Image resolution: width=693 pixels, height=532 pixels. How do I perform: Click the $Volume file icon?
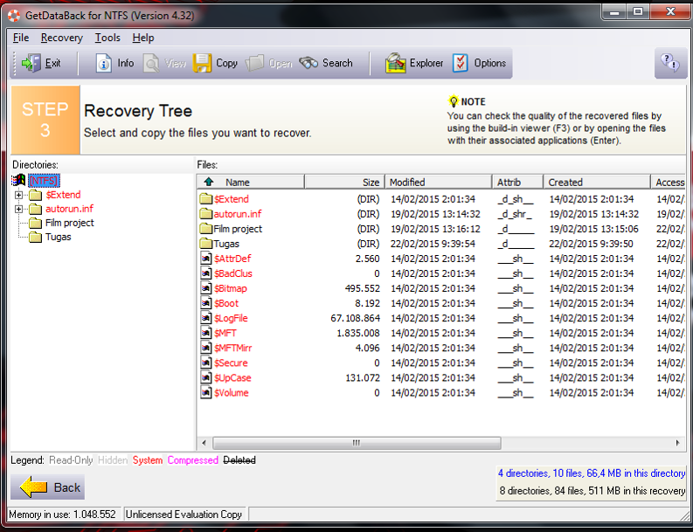206,393
